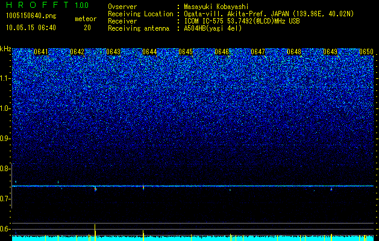Click the 0643 time marker

point(113,52)
